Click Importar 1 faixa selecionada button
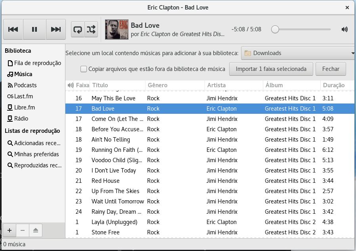The height and width of the screenshot is (251, 356). click(x=271, y=69)
